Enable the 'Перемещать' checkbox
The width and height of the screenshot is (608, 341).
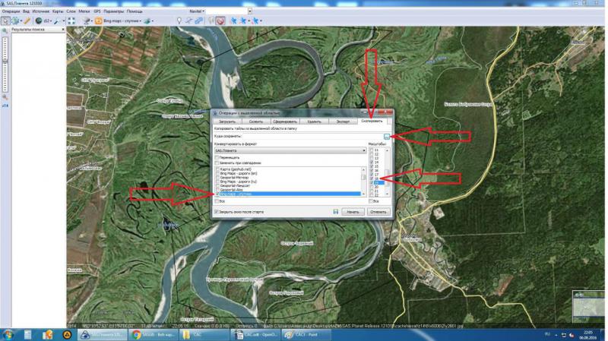point(217,157)
